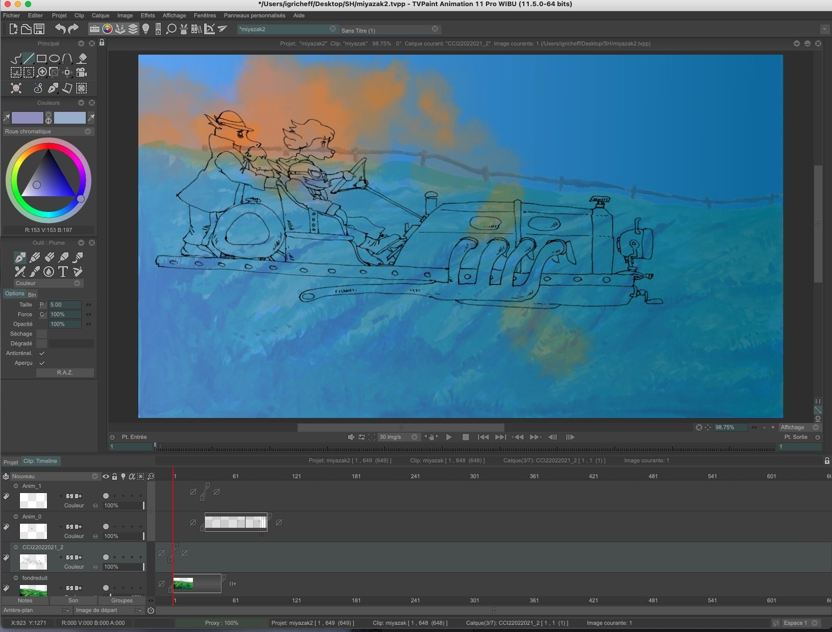The height and width of the screenshot is (632, 832).
Task: Select the flood fill bucket tool
Action: [82, 58]
